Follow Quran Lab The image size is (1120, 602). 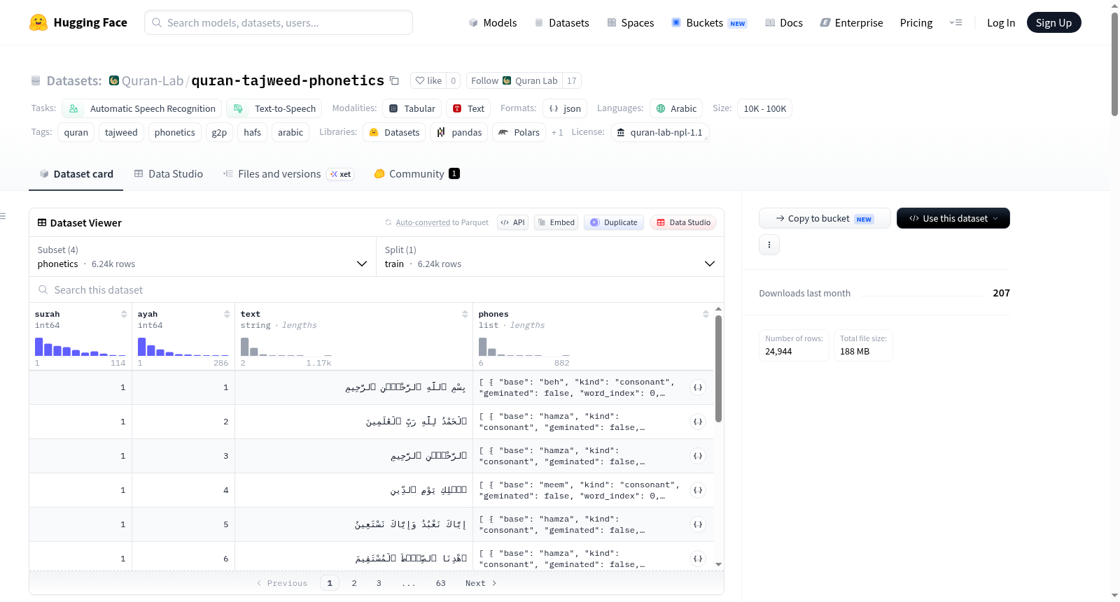pyautogui.click(x=514, y=80)
